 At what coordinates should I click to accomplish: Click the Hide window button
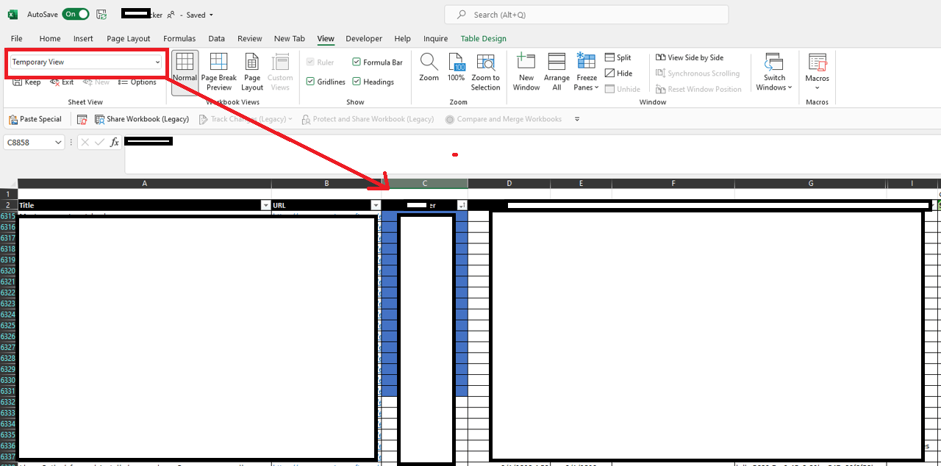coord(618,74)
